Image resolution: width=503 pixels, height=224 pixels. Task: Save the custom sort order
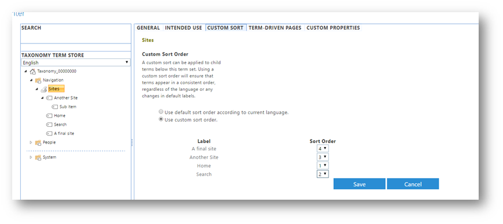click(x=359, y=184)
